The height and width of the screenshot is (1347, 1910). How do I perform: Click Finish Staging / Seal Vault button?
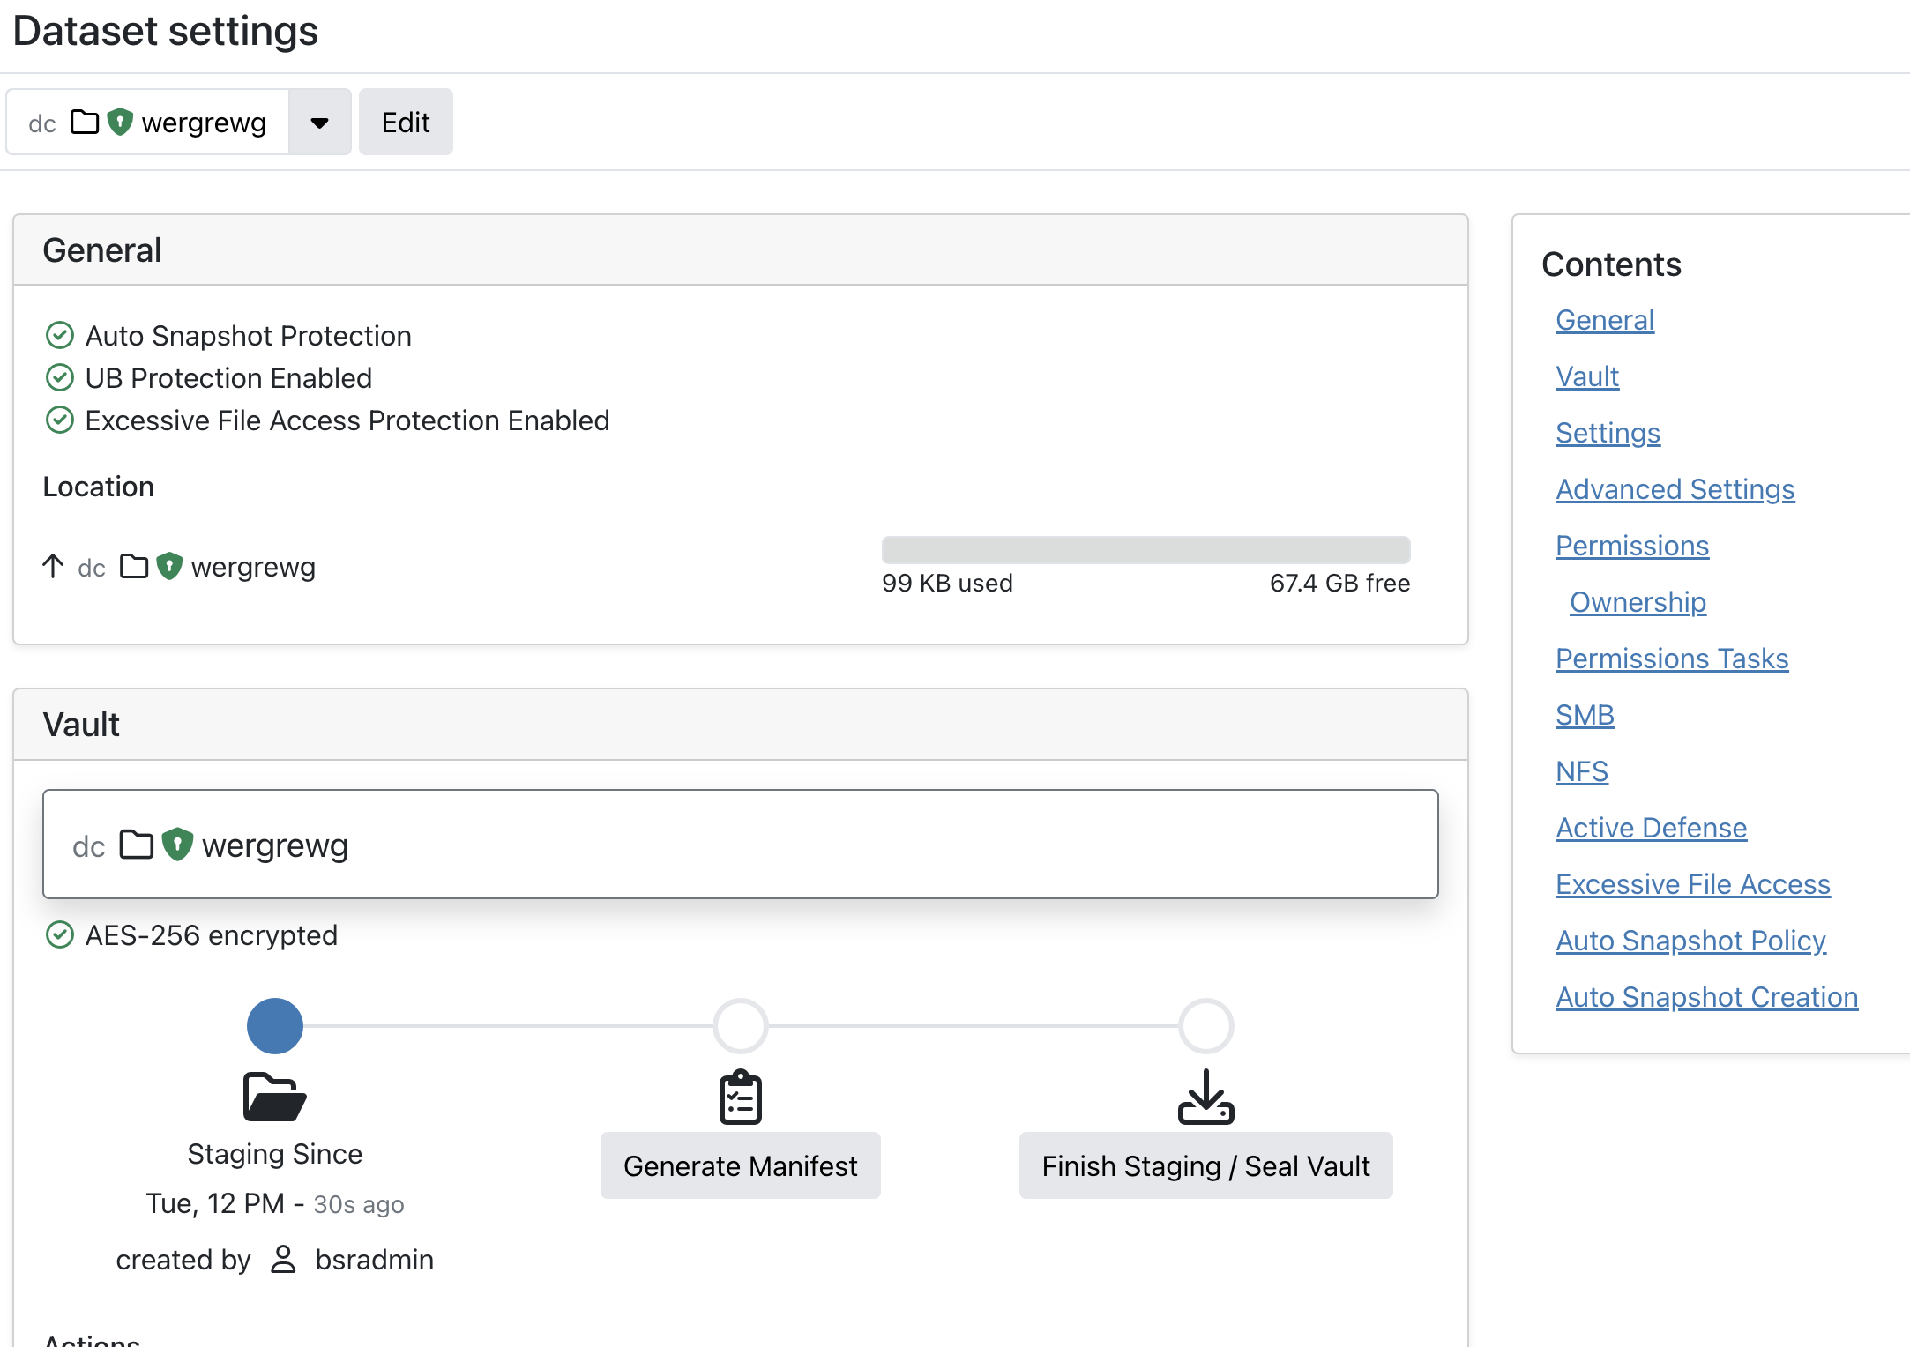coord(1205,1165)
